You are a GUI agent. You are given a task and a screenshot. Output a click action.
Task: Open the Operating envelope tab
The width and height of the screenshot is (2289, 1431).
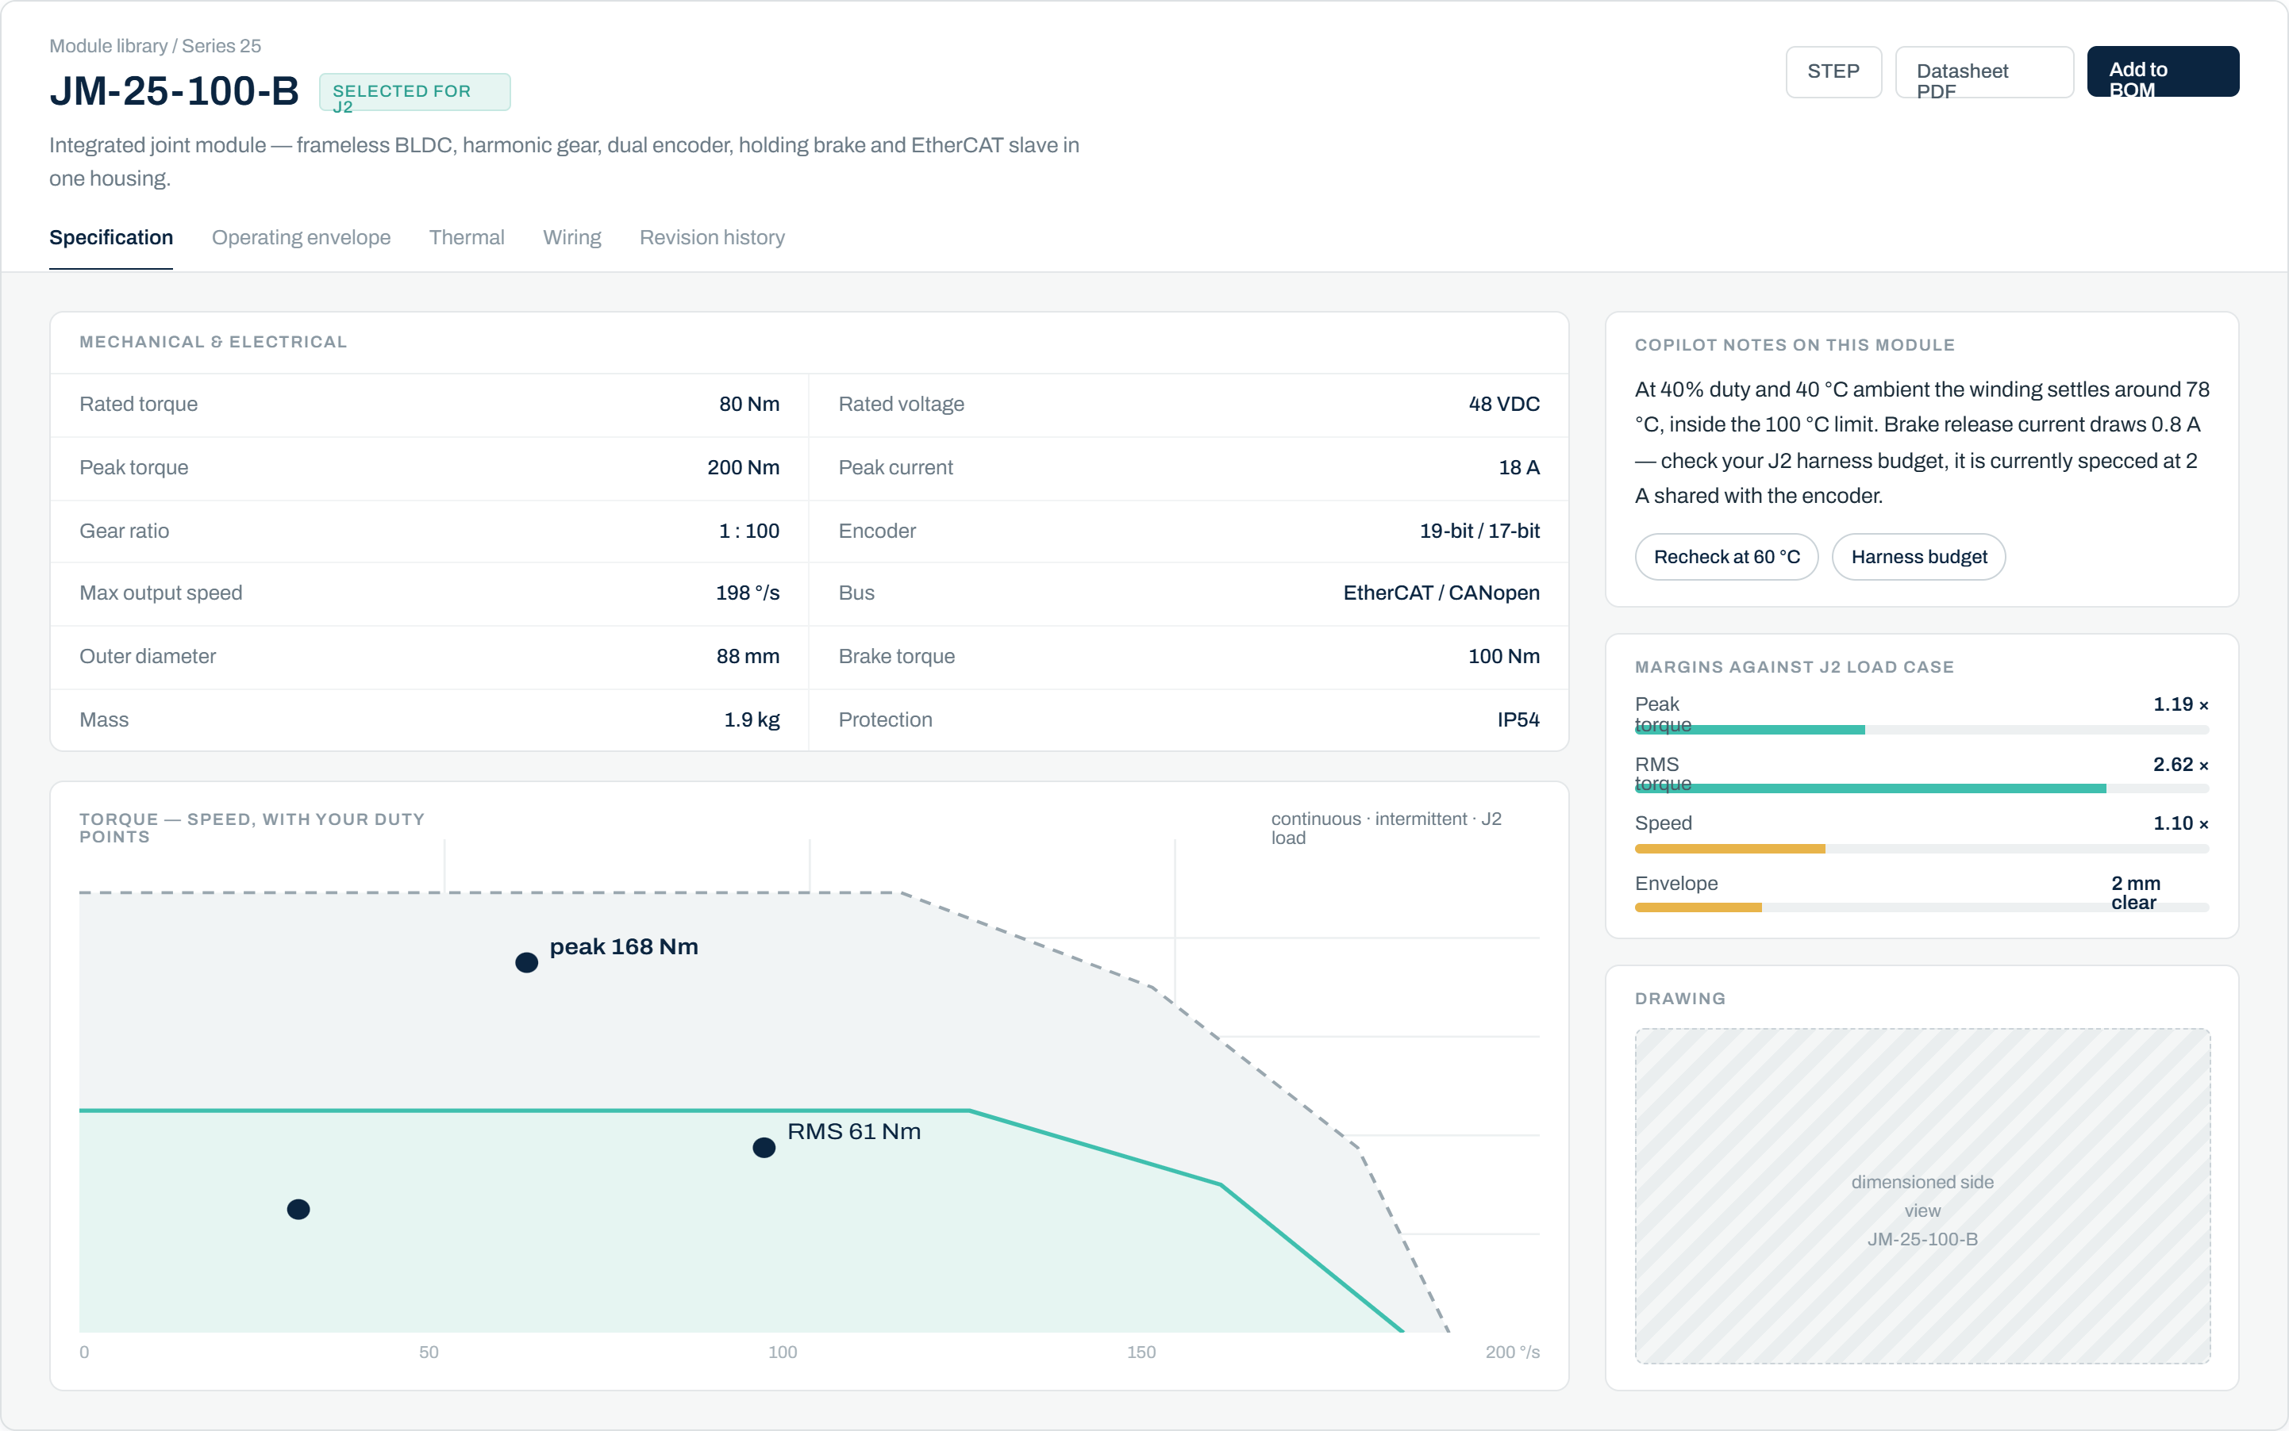[300, 237]
